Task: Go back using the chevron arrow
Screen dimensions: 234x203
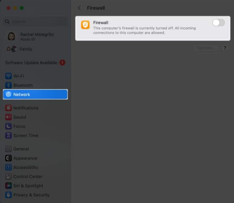Action: point(80,8)
